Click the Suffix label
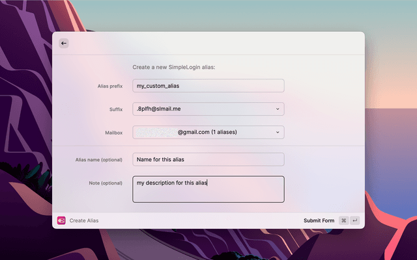Screen dimensions: 417x260 coord(116,109)
